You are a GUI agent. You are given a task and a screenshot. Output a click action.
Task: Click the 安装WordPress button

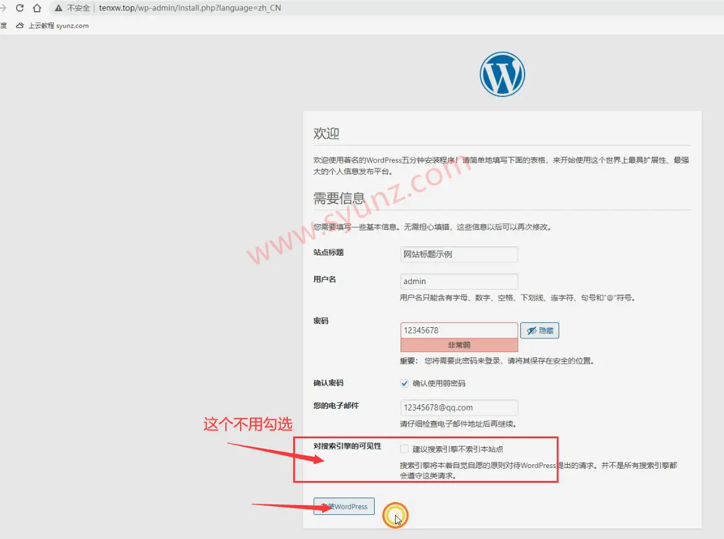[344, 506]
